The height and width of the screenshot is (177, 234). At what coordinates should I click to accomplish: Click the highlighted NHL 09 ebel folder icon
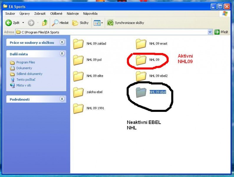tap(141, 92)
